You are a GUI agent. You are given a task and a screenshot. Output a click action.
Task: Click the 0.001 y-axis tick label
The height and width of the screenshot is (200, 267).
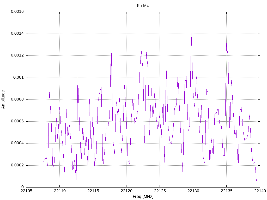[19, 77]
